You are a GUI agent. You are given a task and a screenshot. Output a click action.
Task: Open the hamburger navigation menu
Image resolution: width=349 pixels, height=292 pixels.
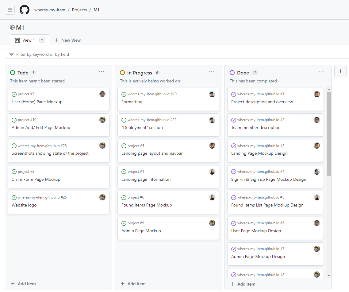(x=10, y=10)
